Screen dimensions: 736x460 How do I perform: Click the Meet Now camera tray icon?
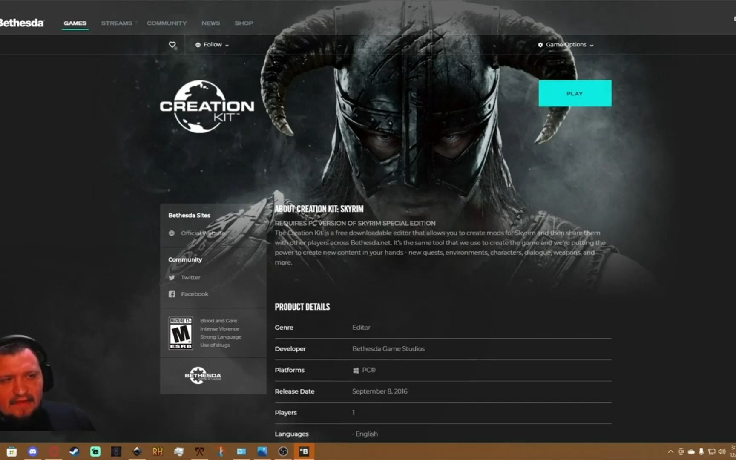pyautogui.click(x=681, y=451)
